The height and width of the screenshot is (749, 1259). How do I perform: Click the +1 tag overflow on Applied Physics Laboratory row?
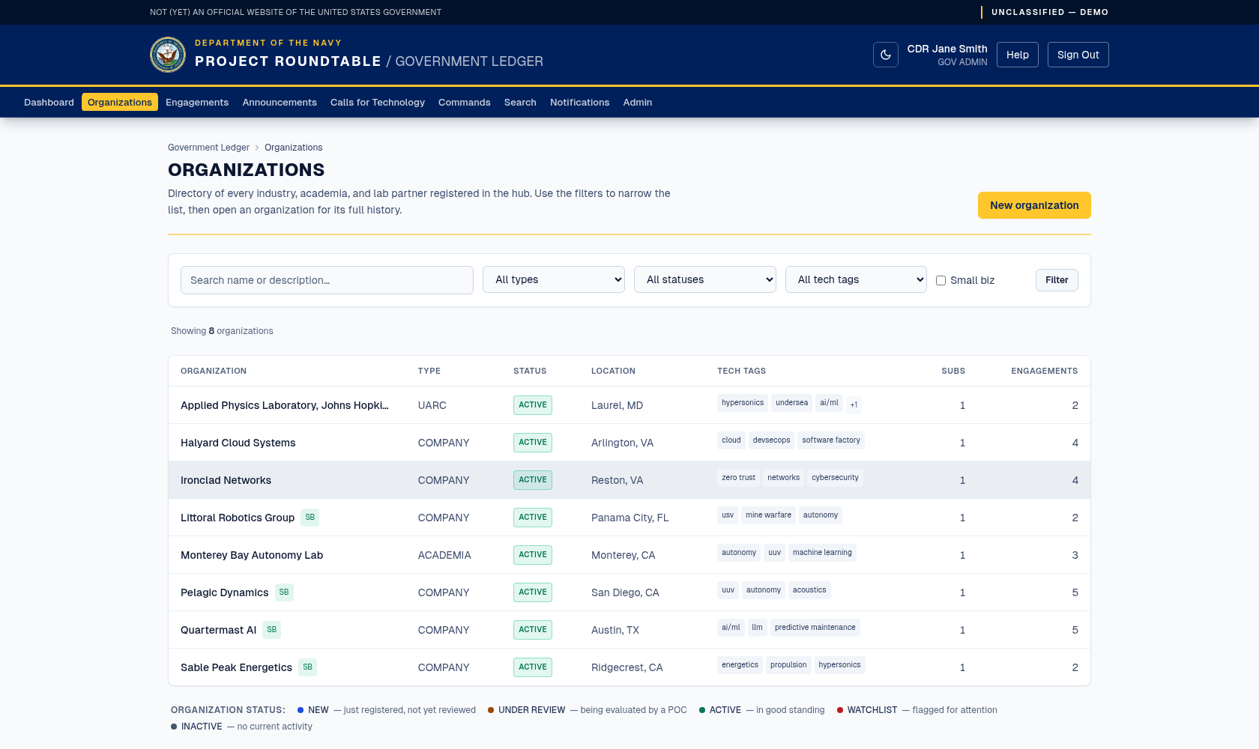pos(854,405)
